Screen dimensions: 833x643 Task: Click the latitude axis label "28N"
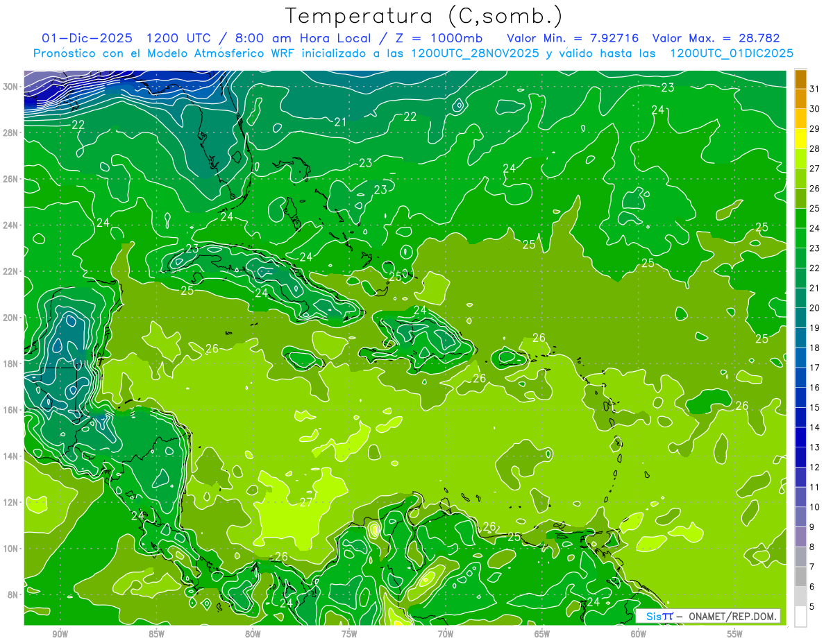[12, 132]
